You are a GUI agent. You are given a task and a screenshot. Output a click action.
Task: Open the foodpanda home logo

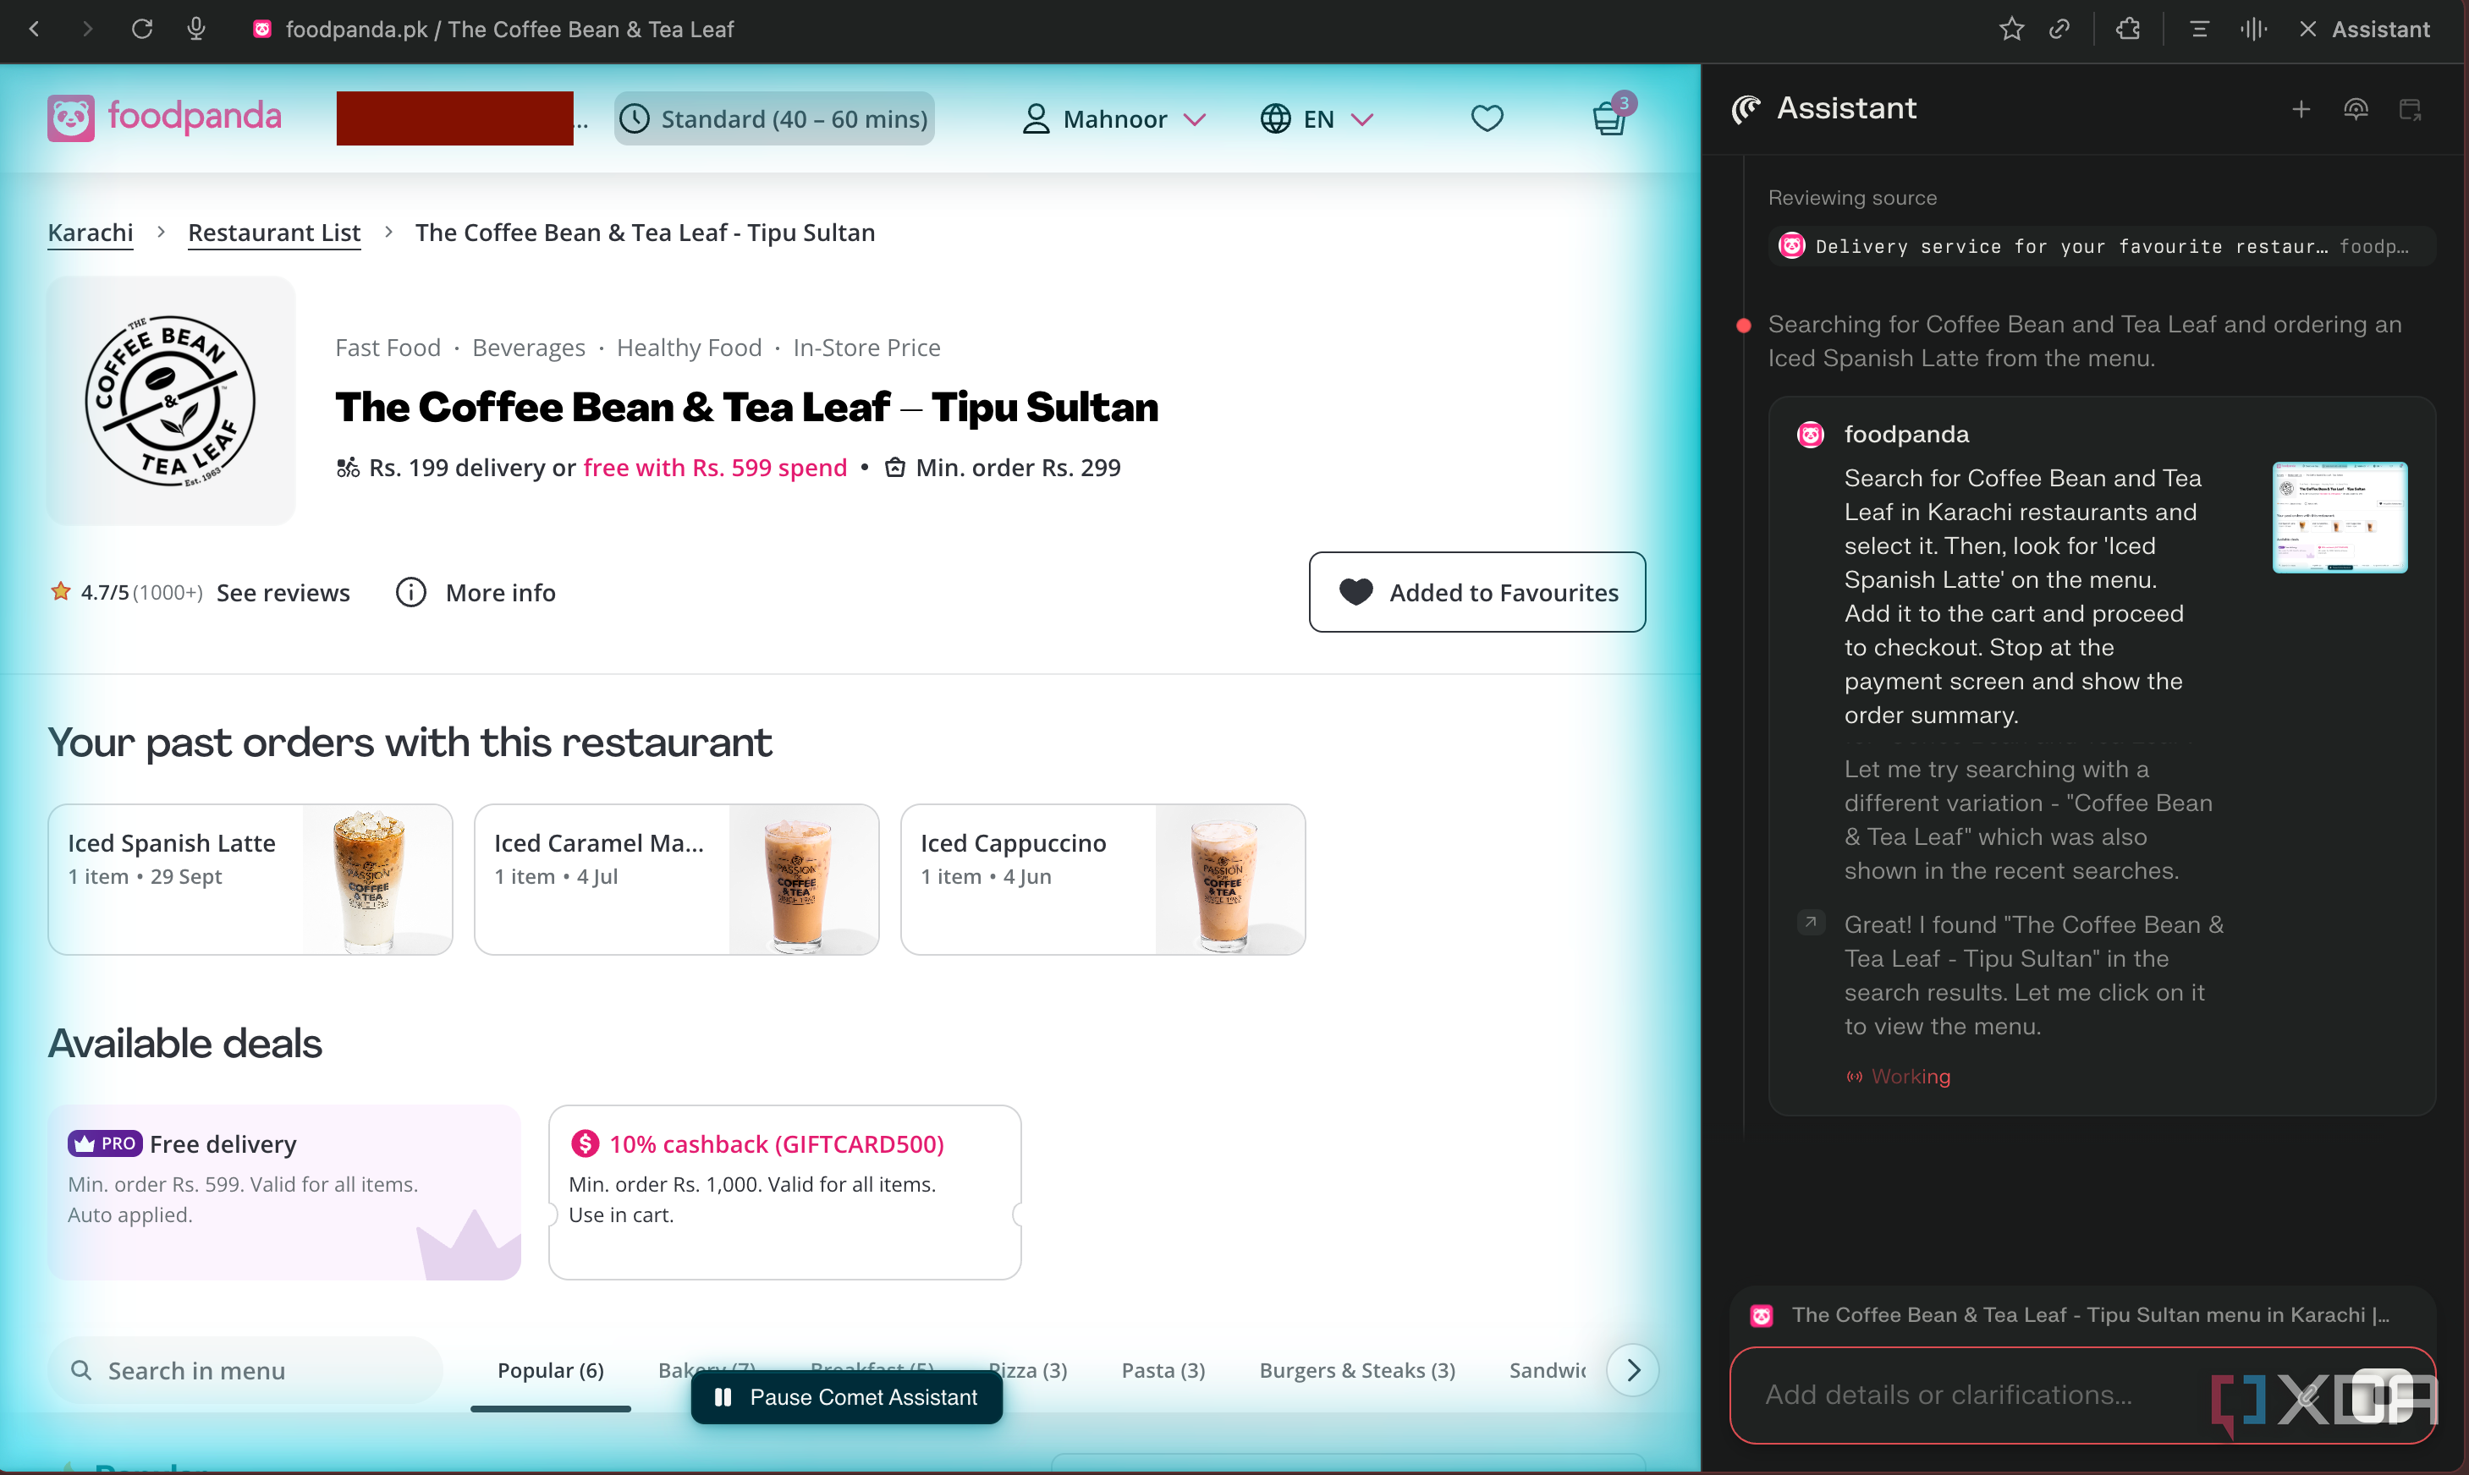click(x=164, y=118)
